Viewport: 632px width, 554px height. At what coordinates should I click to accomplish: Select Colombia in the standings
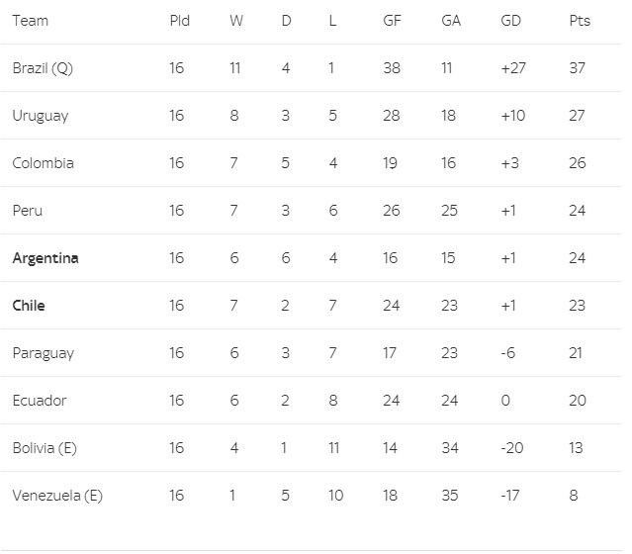tap(43, 163)
